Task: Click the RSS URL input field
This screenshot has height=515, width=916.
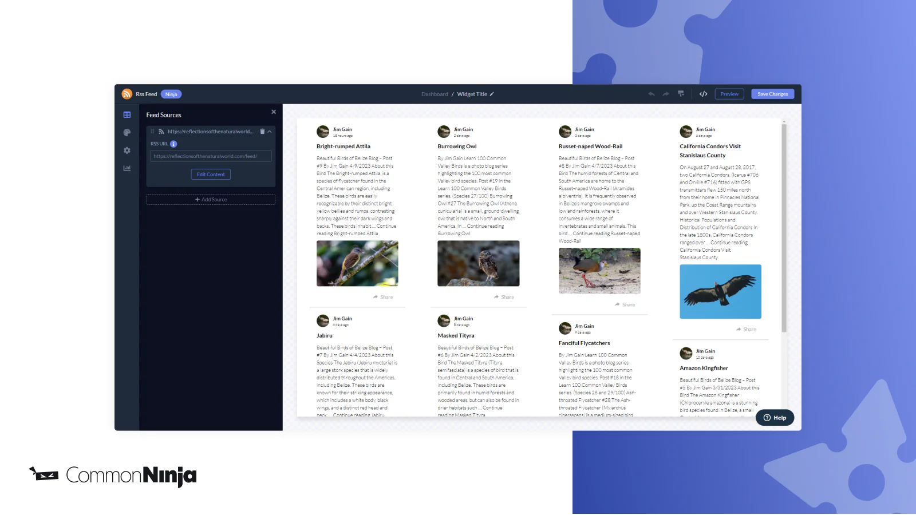Action: tap(211, 156)
